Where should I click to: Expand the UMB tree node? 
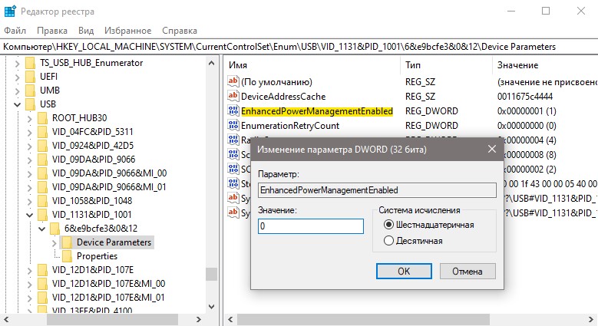tap(17, 91)
